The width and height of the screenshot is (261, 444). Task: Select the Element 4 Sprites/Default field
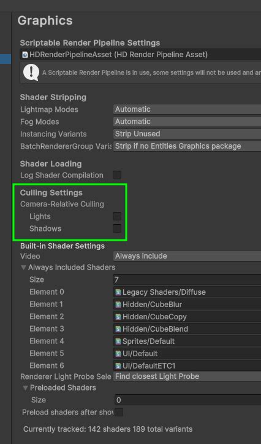coord(187,341)
